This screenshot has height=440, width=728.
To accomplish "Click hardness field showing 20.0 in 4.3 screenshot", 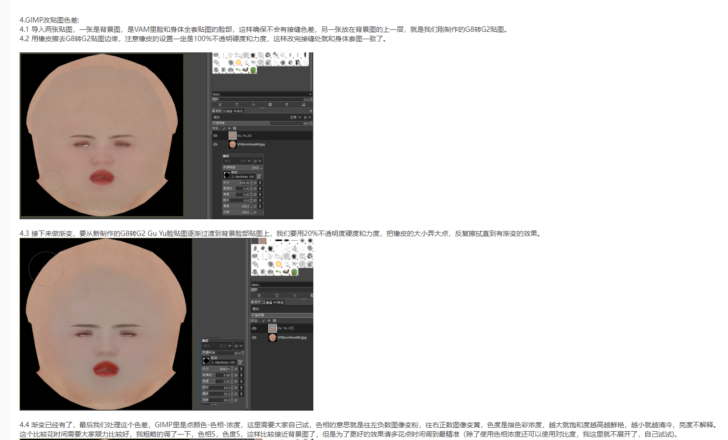I will click(217, 394).
